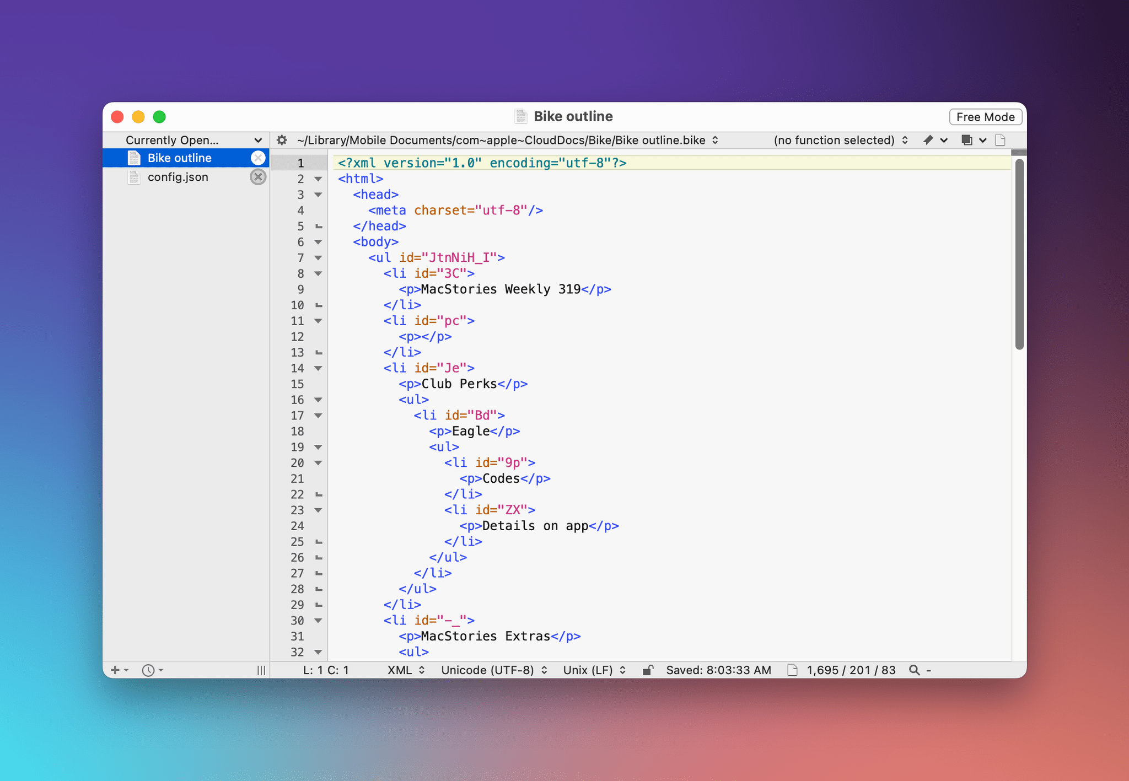The height and width of the screenshot is (781, 1129).
Task: Collapse the head fold at line 3
Action: (x=318, y=195)
